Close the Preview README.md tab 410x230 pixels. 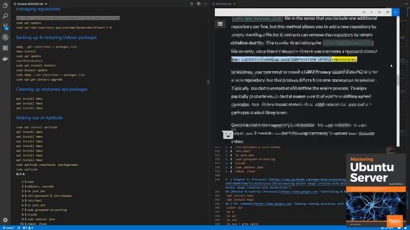46,4
